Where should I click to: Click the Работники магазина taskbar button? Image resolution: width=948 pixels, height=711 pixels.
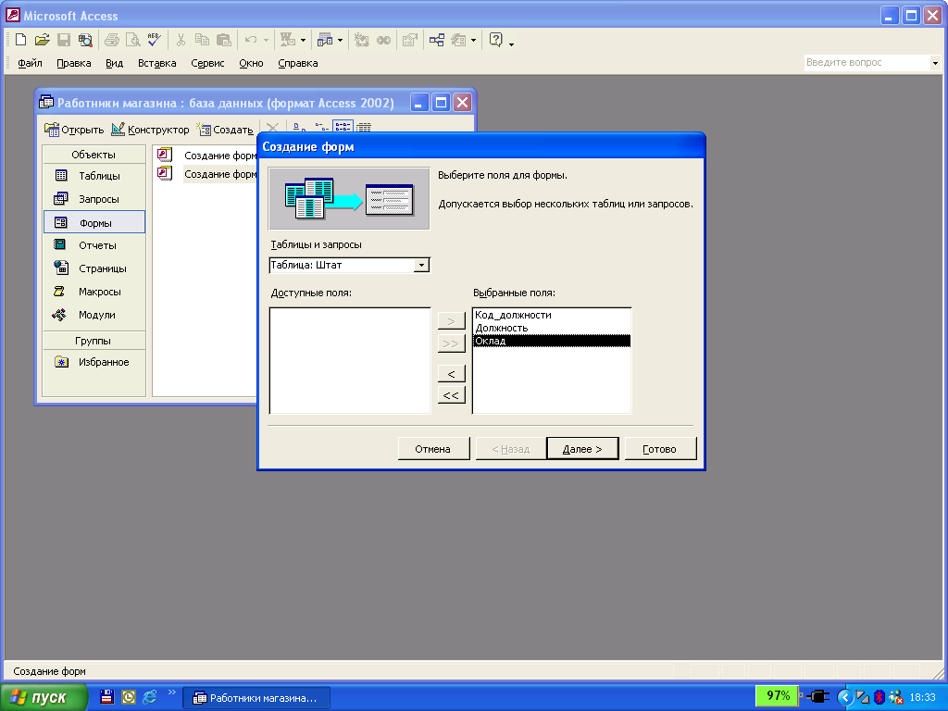click(x=256, y=698)
